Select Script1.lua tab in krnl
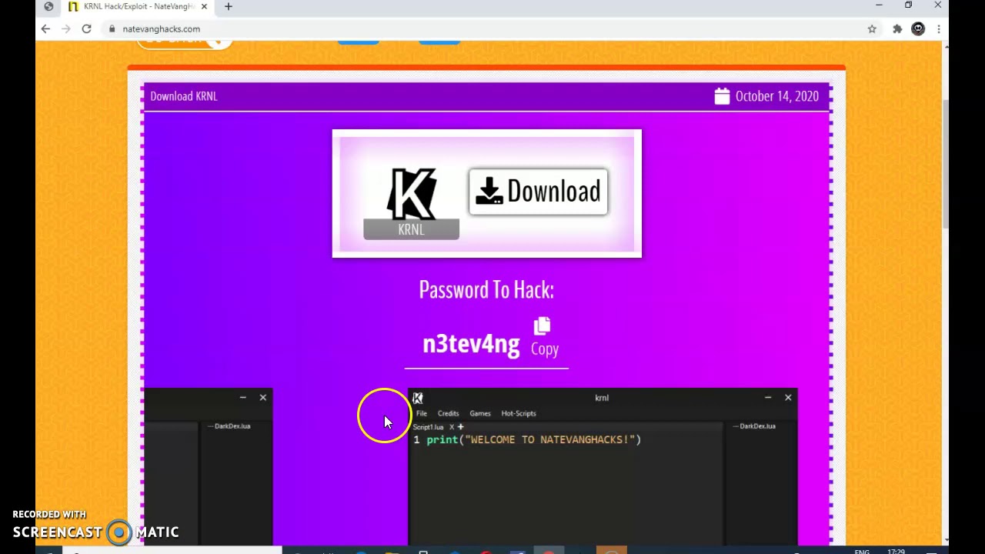985x554 pixels. pos(428,426)
